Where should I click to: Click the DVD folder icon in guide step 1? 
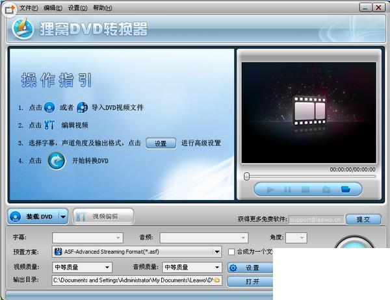pyautogui.click(x=83, y=108)
